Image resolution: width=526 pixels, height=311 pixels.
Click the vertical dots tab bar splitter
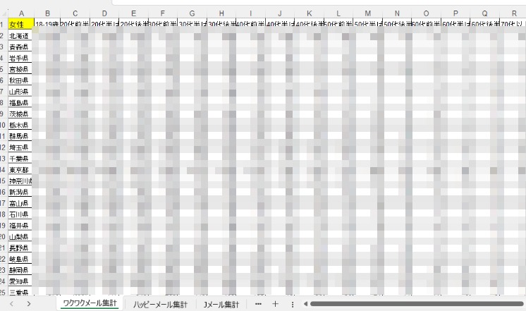pos(292,304)
